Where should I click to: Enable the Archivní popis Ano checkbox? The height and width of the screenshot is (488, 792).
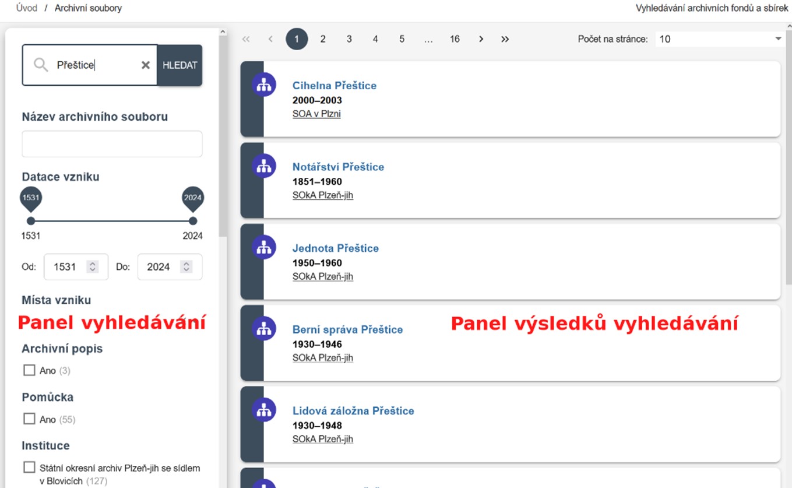click(29, 370)
